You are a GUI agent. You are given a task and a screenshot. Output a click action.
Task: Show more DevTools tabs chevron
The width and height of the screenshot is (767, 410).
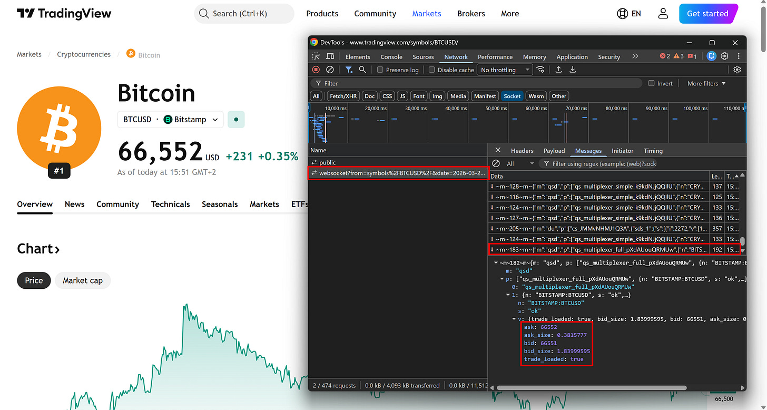pyautogui.click(x=635, y=56)
